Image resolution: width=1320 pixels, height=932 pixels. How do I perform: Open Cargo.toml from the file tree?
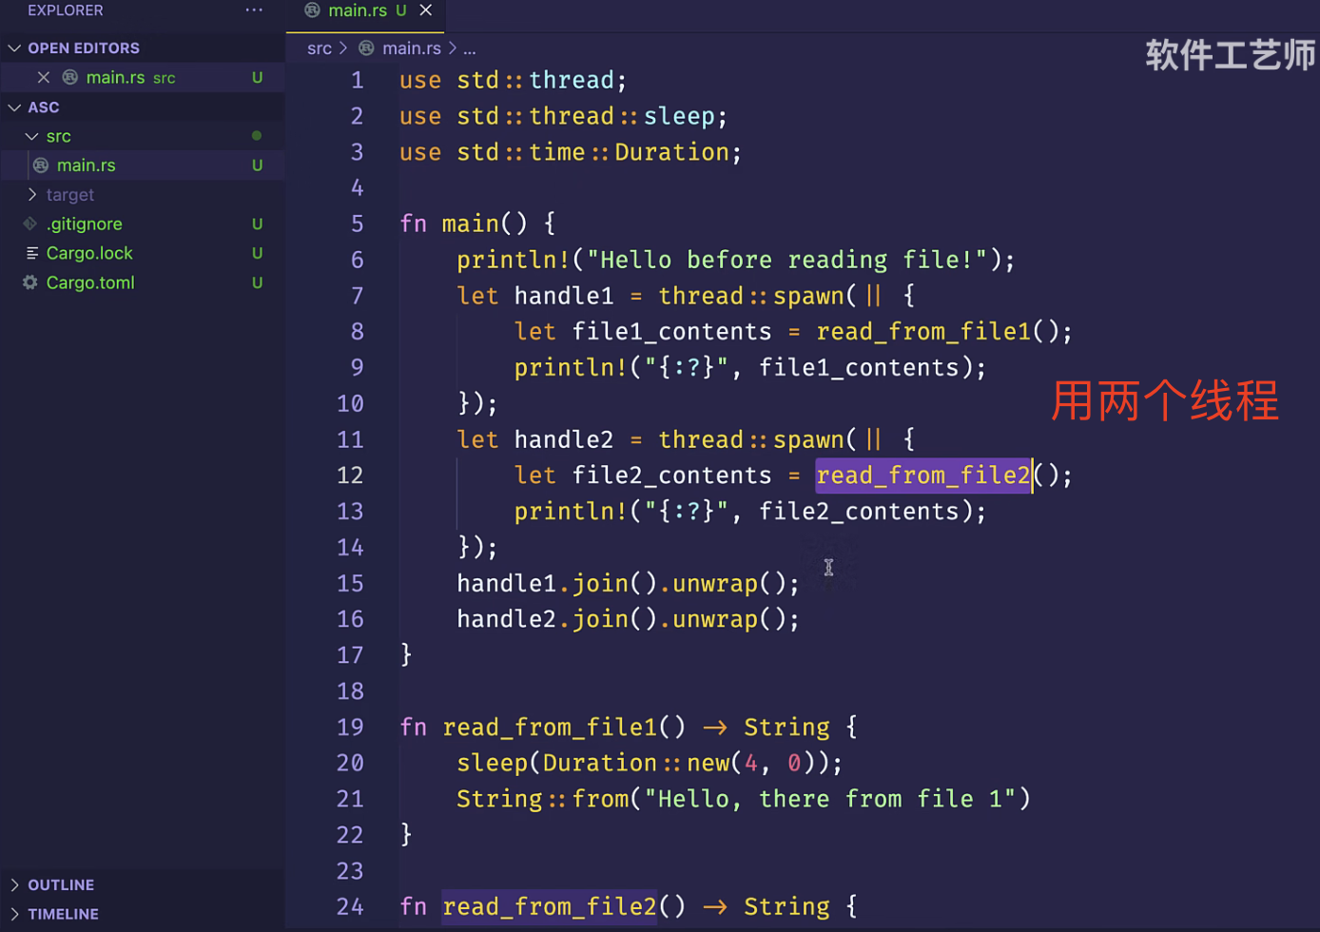90,283
